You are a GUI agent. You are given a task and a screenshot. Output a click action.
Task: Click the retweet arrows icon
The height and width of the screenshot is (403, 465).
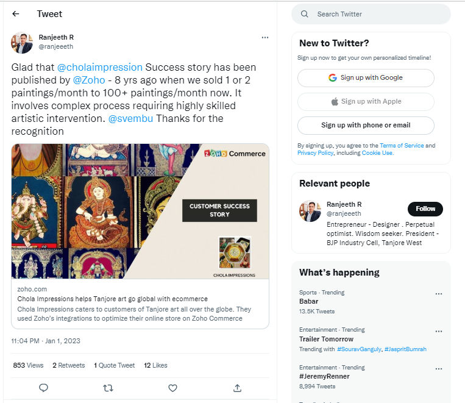pyautogui.click(x=108, y=388)
